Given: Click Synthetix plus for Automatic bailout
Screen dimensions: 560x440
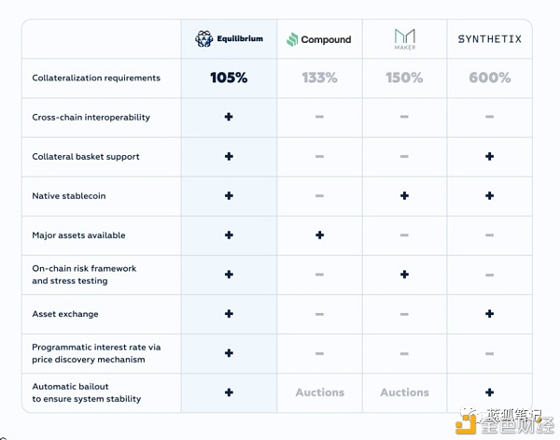Looking at the screenshot, I should point(490,392).
